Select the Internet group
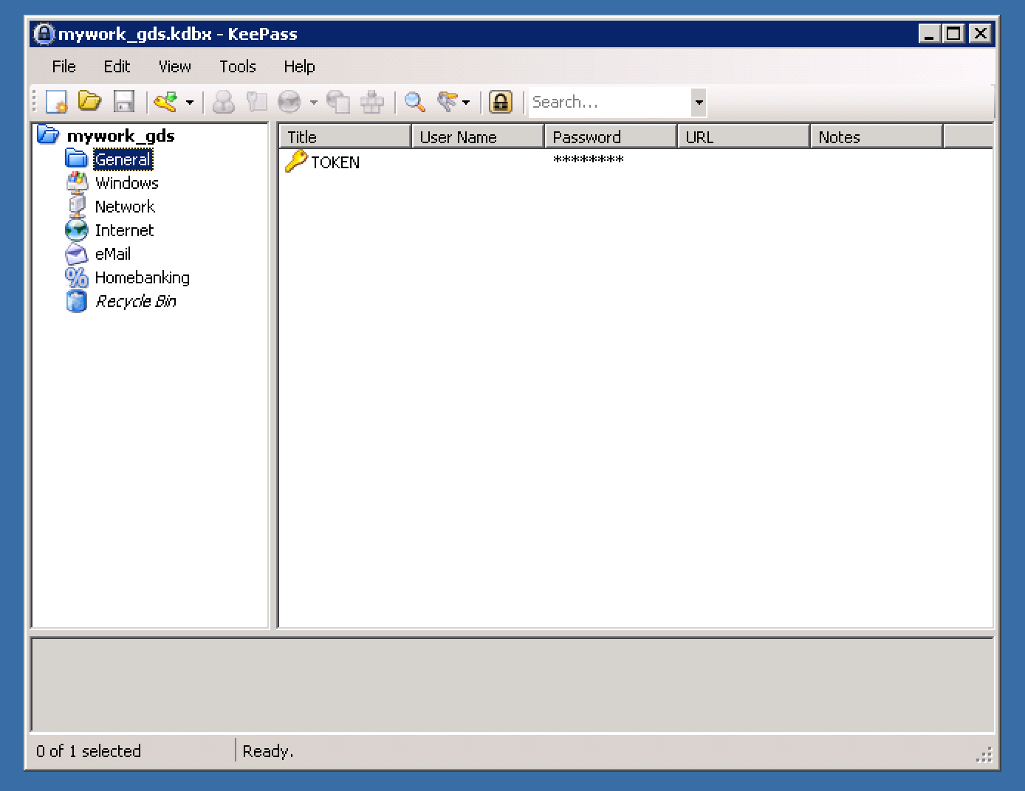The height and width of the screenshot is (791, 1025). pos(124,230)
